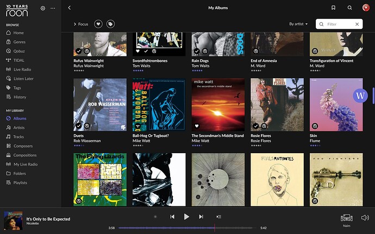Image resolution: width=375 pixels, height=234 pixels.
Task: Toggle the tag filter button
Action: (110, 24)
